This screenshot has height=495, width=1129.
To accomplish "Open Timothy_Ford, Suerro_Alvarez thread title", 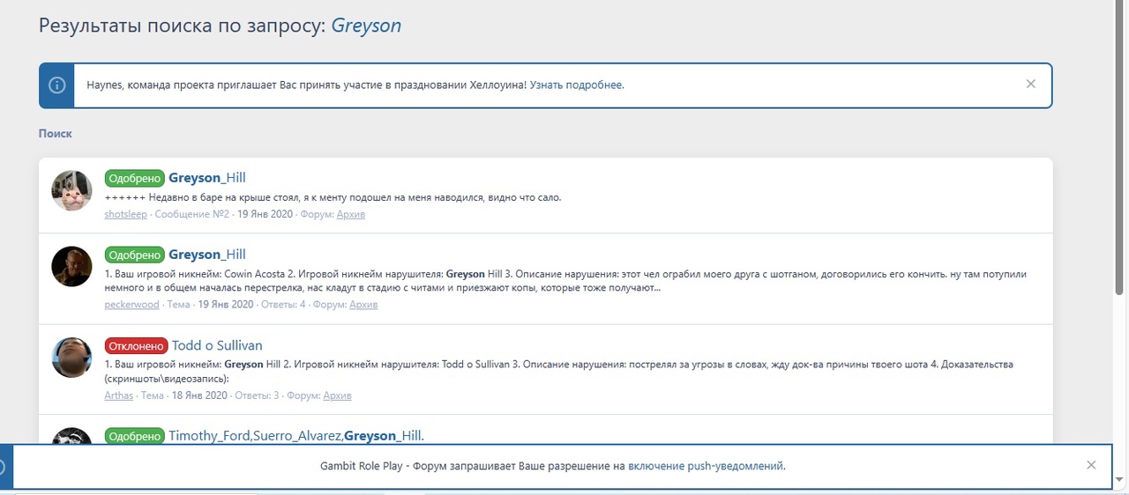I will pyautogui.click(x=295, y=436).
